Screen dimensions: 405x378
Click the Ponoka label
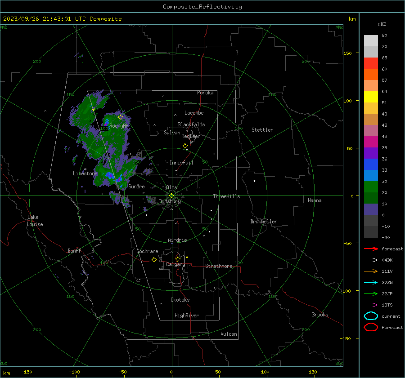point(205,93)
